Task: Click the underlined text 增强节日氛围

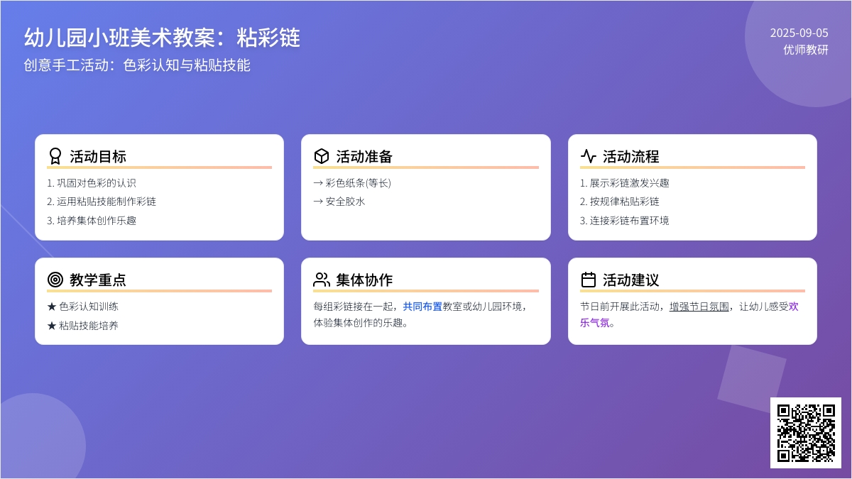Action: pyautogui.click(x=699, y=307)
